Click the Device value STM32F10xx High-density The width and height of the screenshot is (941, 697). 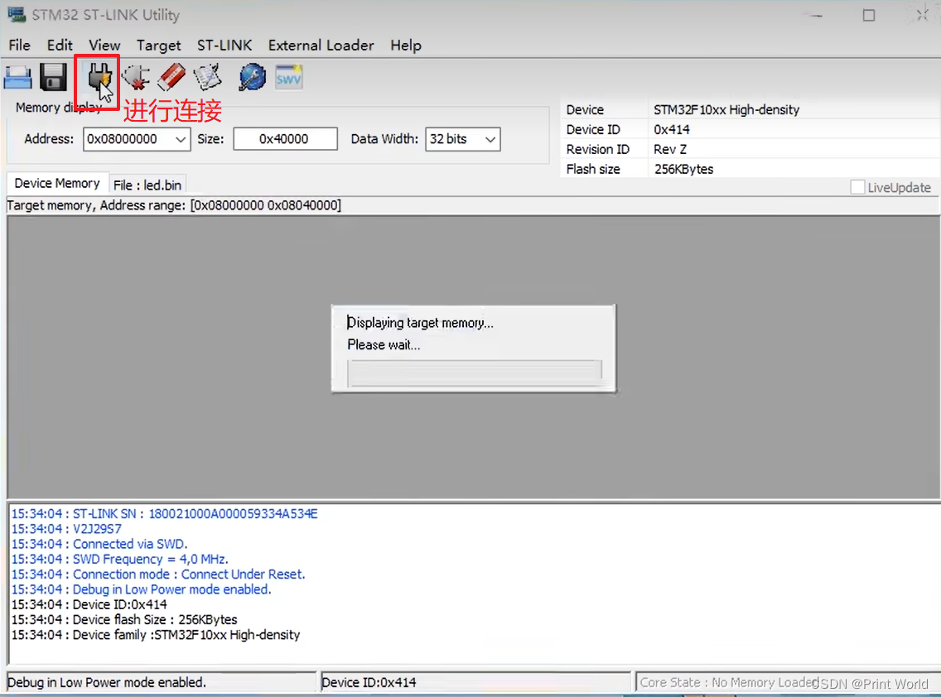tap(726, 110)
